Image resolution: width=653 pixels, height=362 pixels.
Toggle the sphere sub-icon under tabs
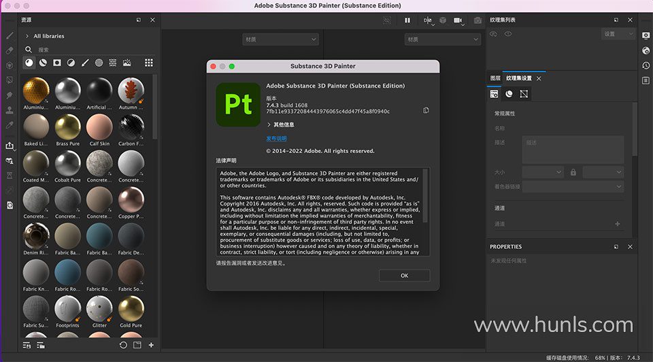point(509,94)
